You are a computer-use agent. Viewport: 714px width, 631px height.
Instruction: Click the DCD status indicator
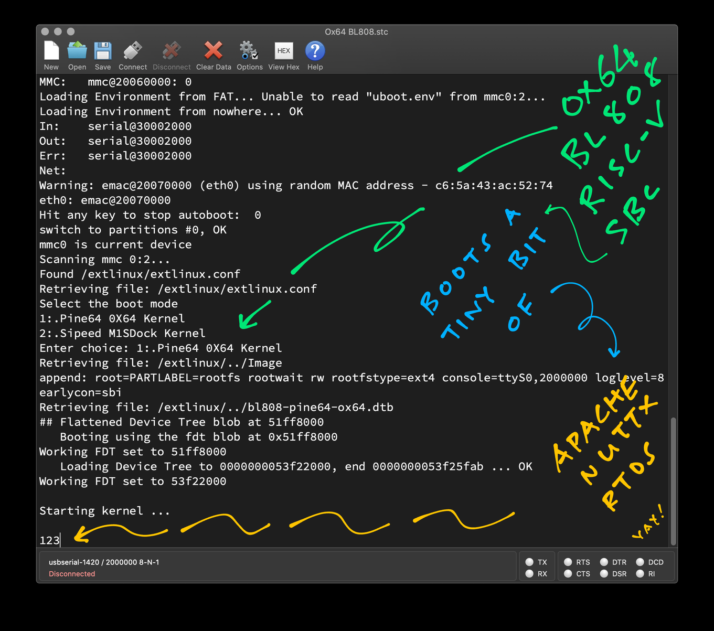point(640,562)
